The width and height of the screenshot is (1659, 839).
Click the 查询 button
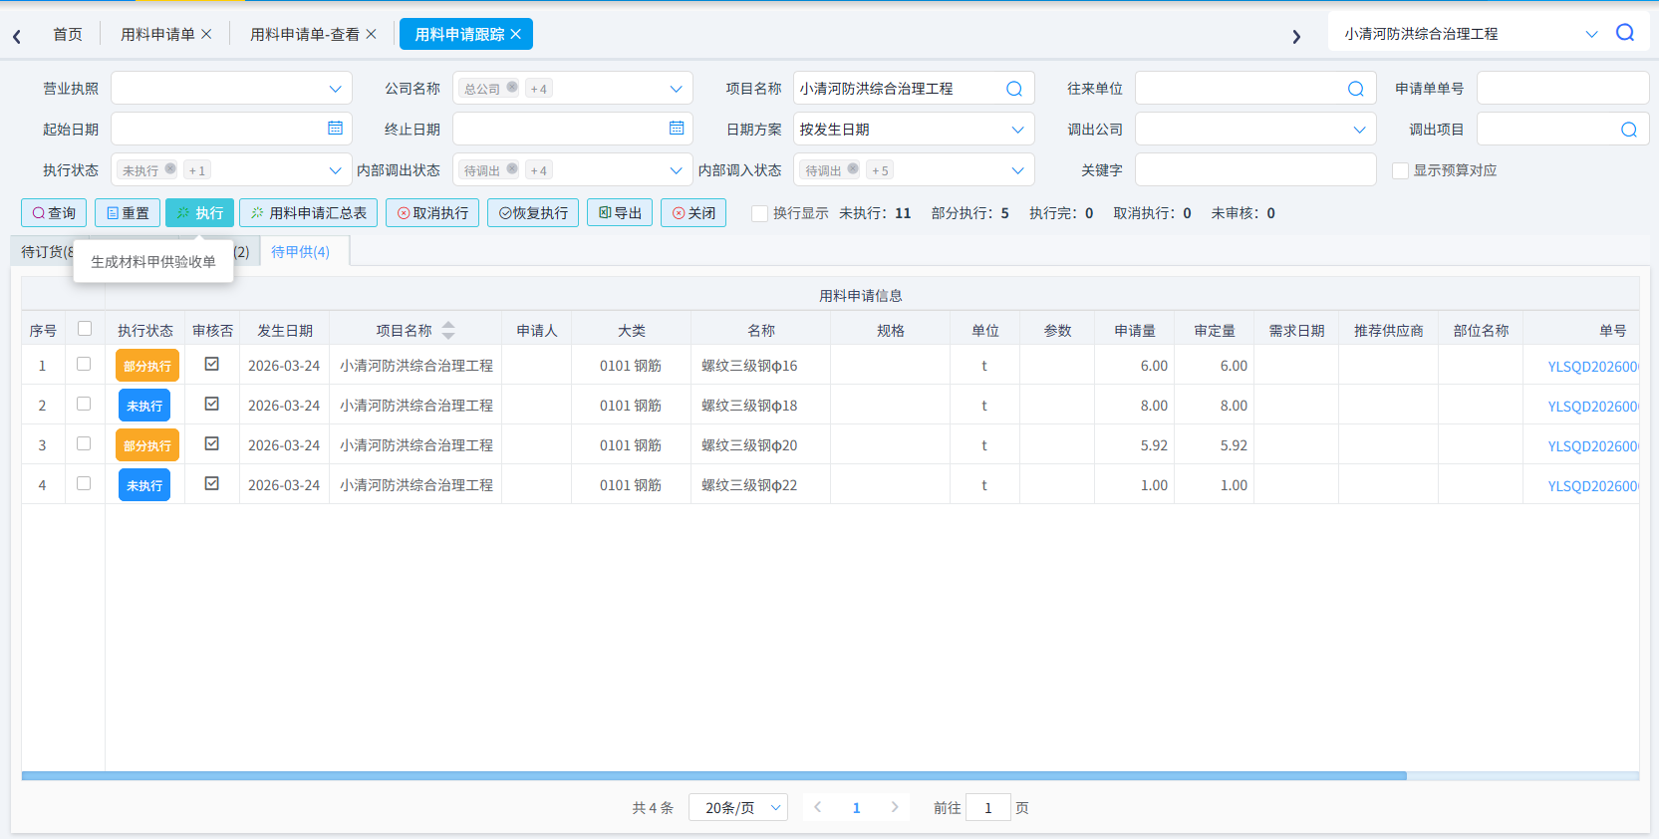[54, 213]
